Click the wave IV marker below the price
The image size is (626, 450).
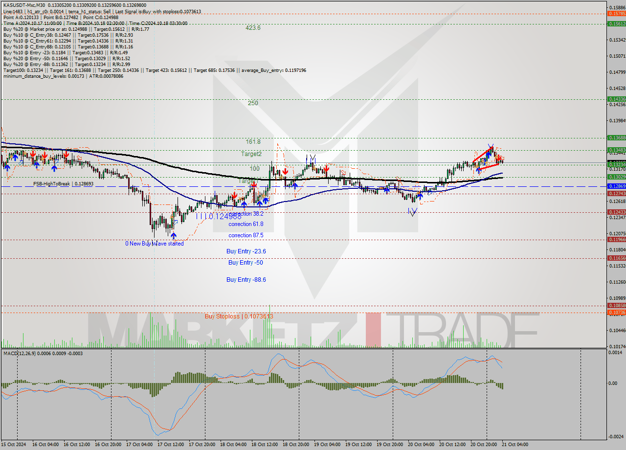(413, 211)
